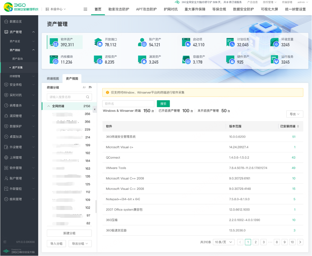Expand the 终端管理 submenu
The image size is (312, 256).
33,76
